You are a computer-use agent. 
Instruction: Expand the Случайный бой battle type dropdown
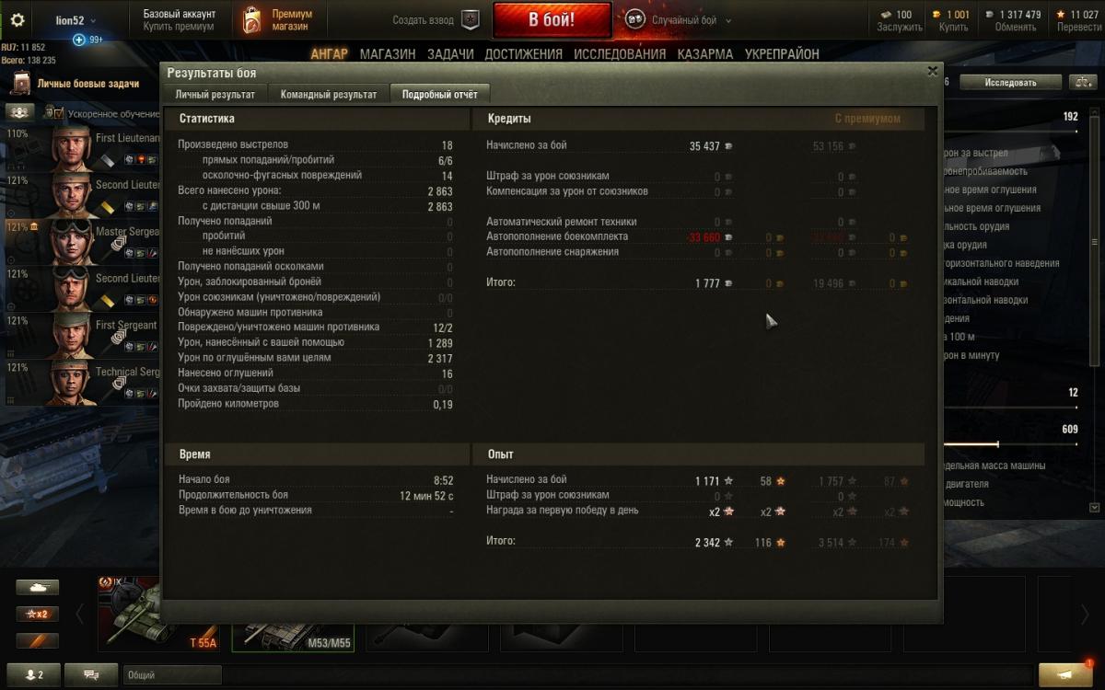pos(728,20)
